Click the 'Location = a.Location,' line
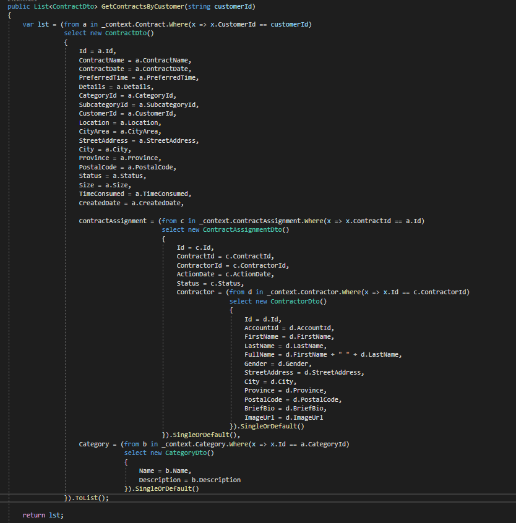The image size is (516, 523). point(120,123)
